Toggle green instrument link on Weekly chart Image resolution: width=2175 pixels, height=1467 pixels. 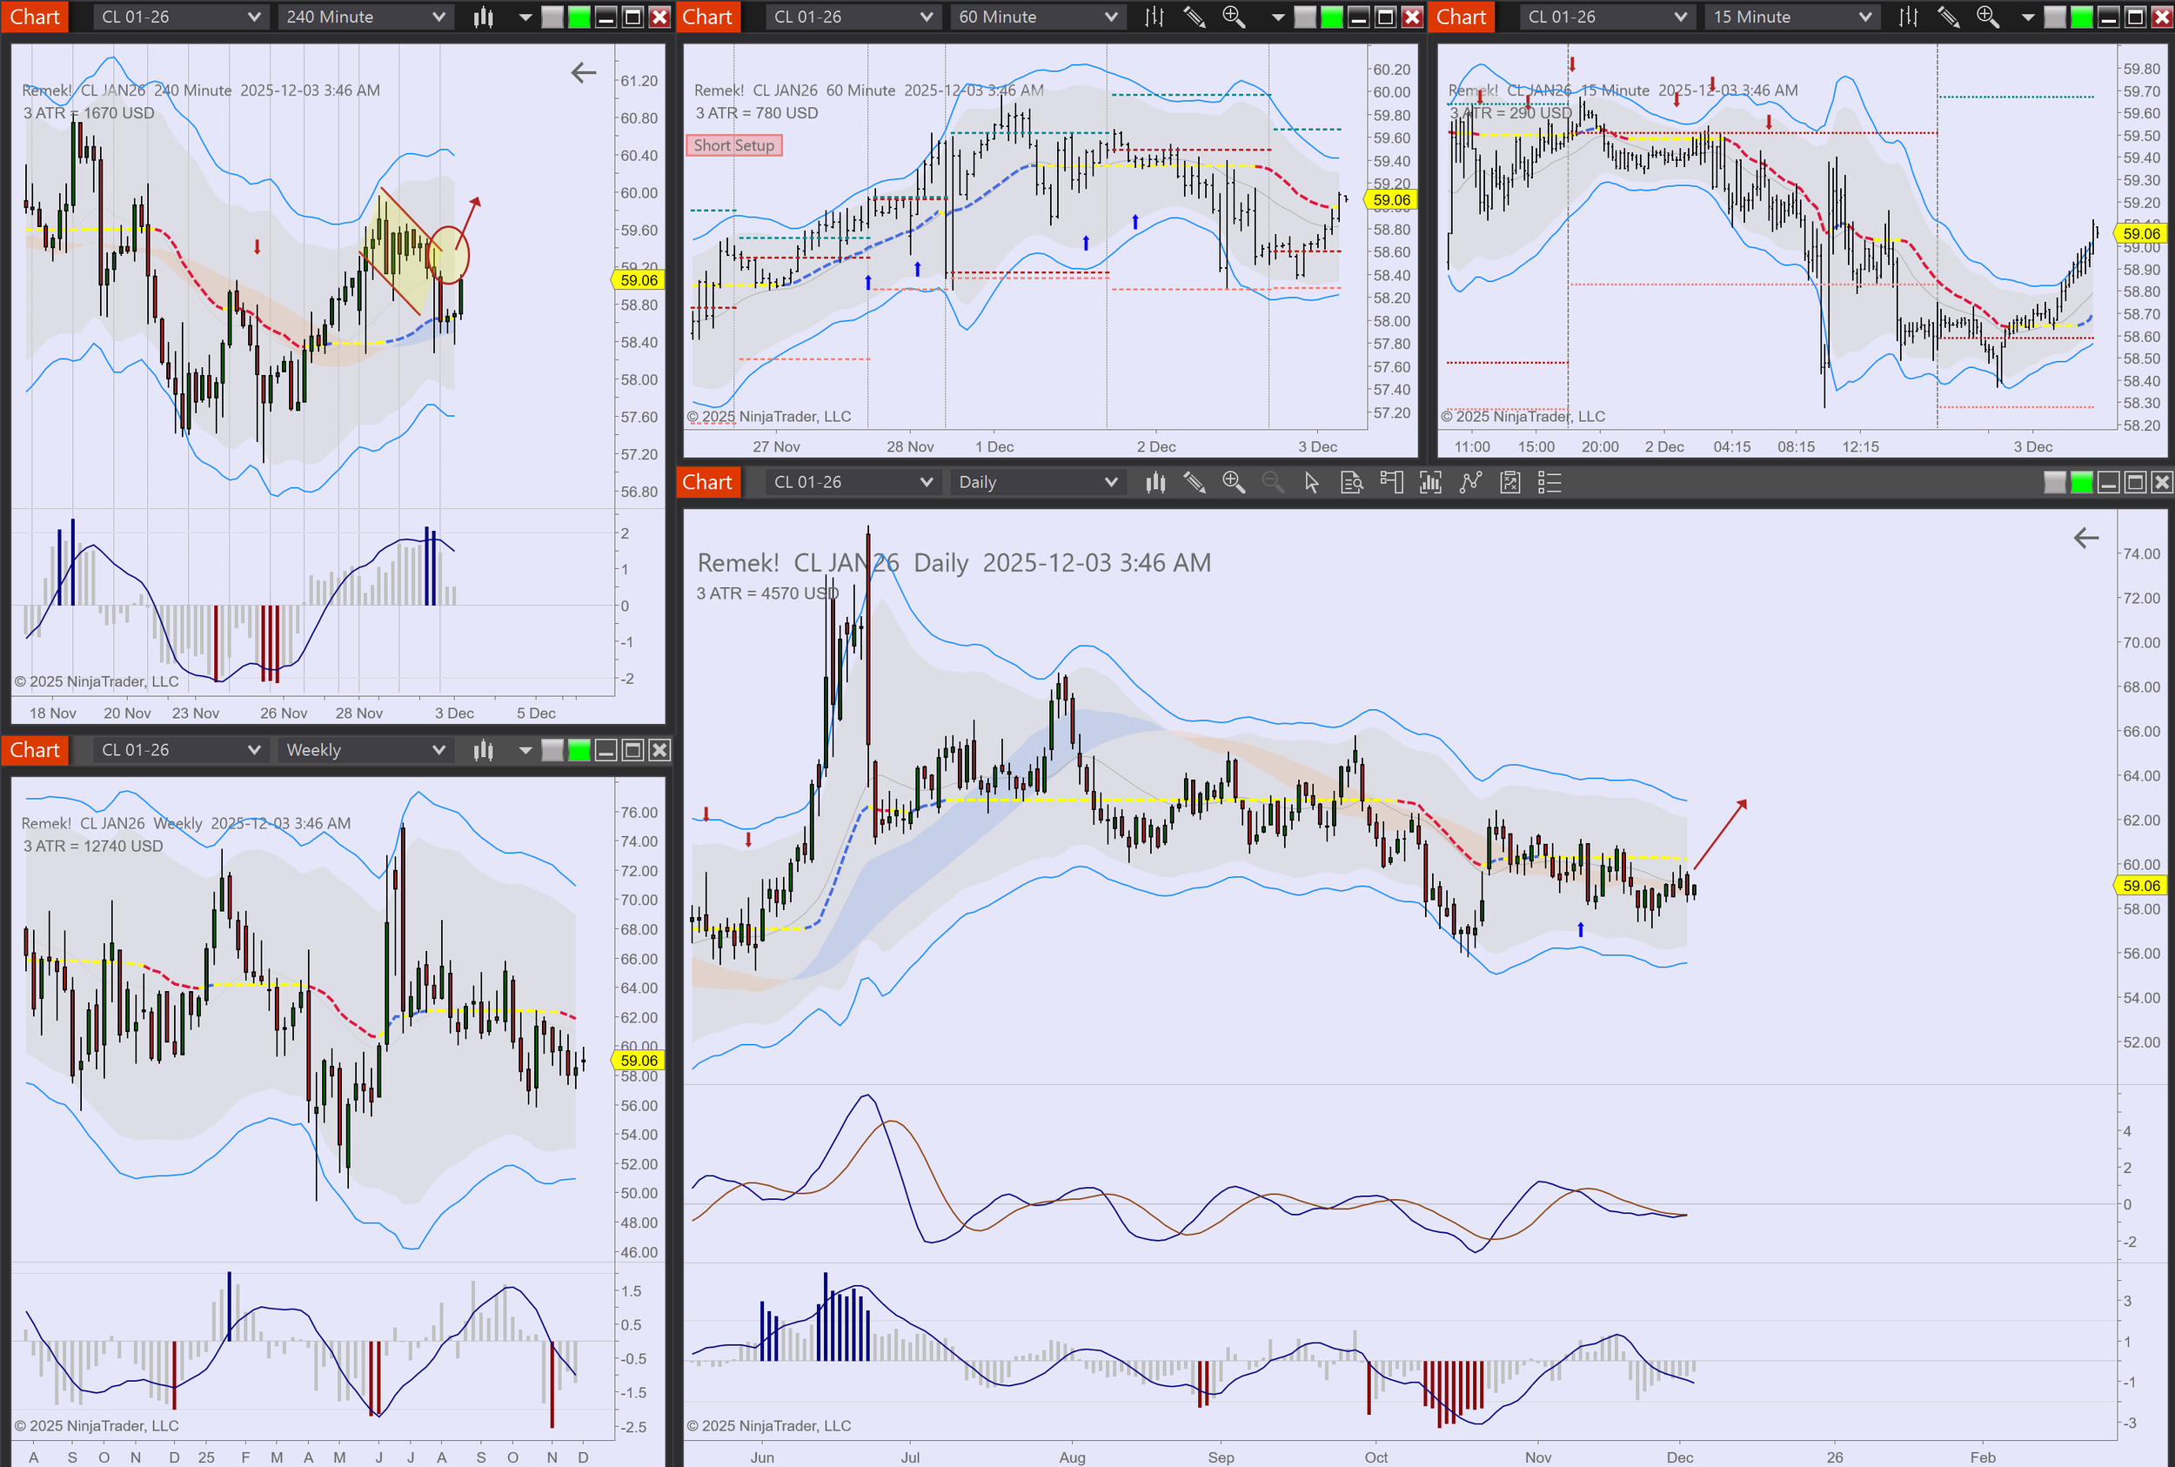tap(579, 750)
